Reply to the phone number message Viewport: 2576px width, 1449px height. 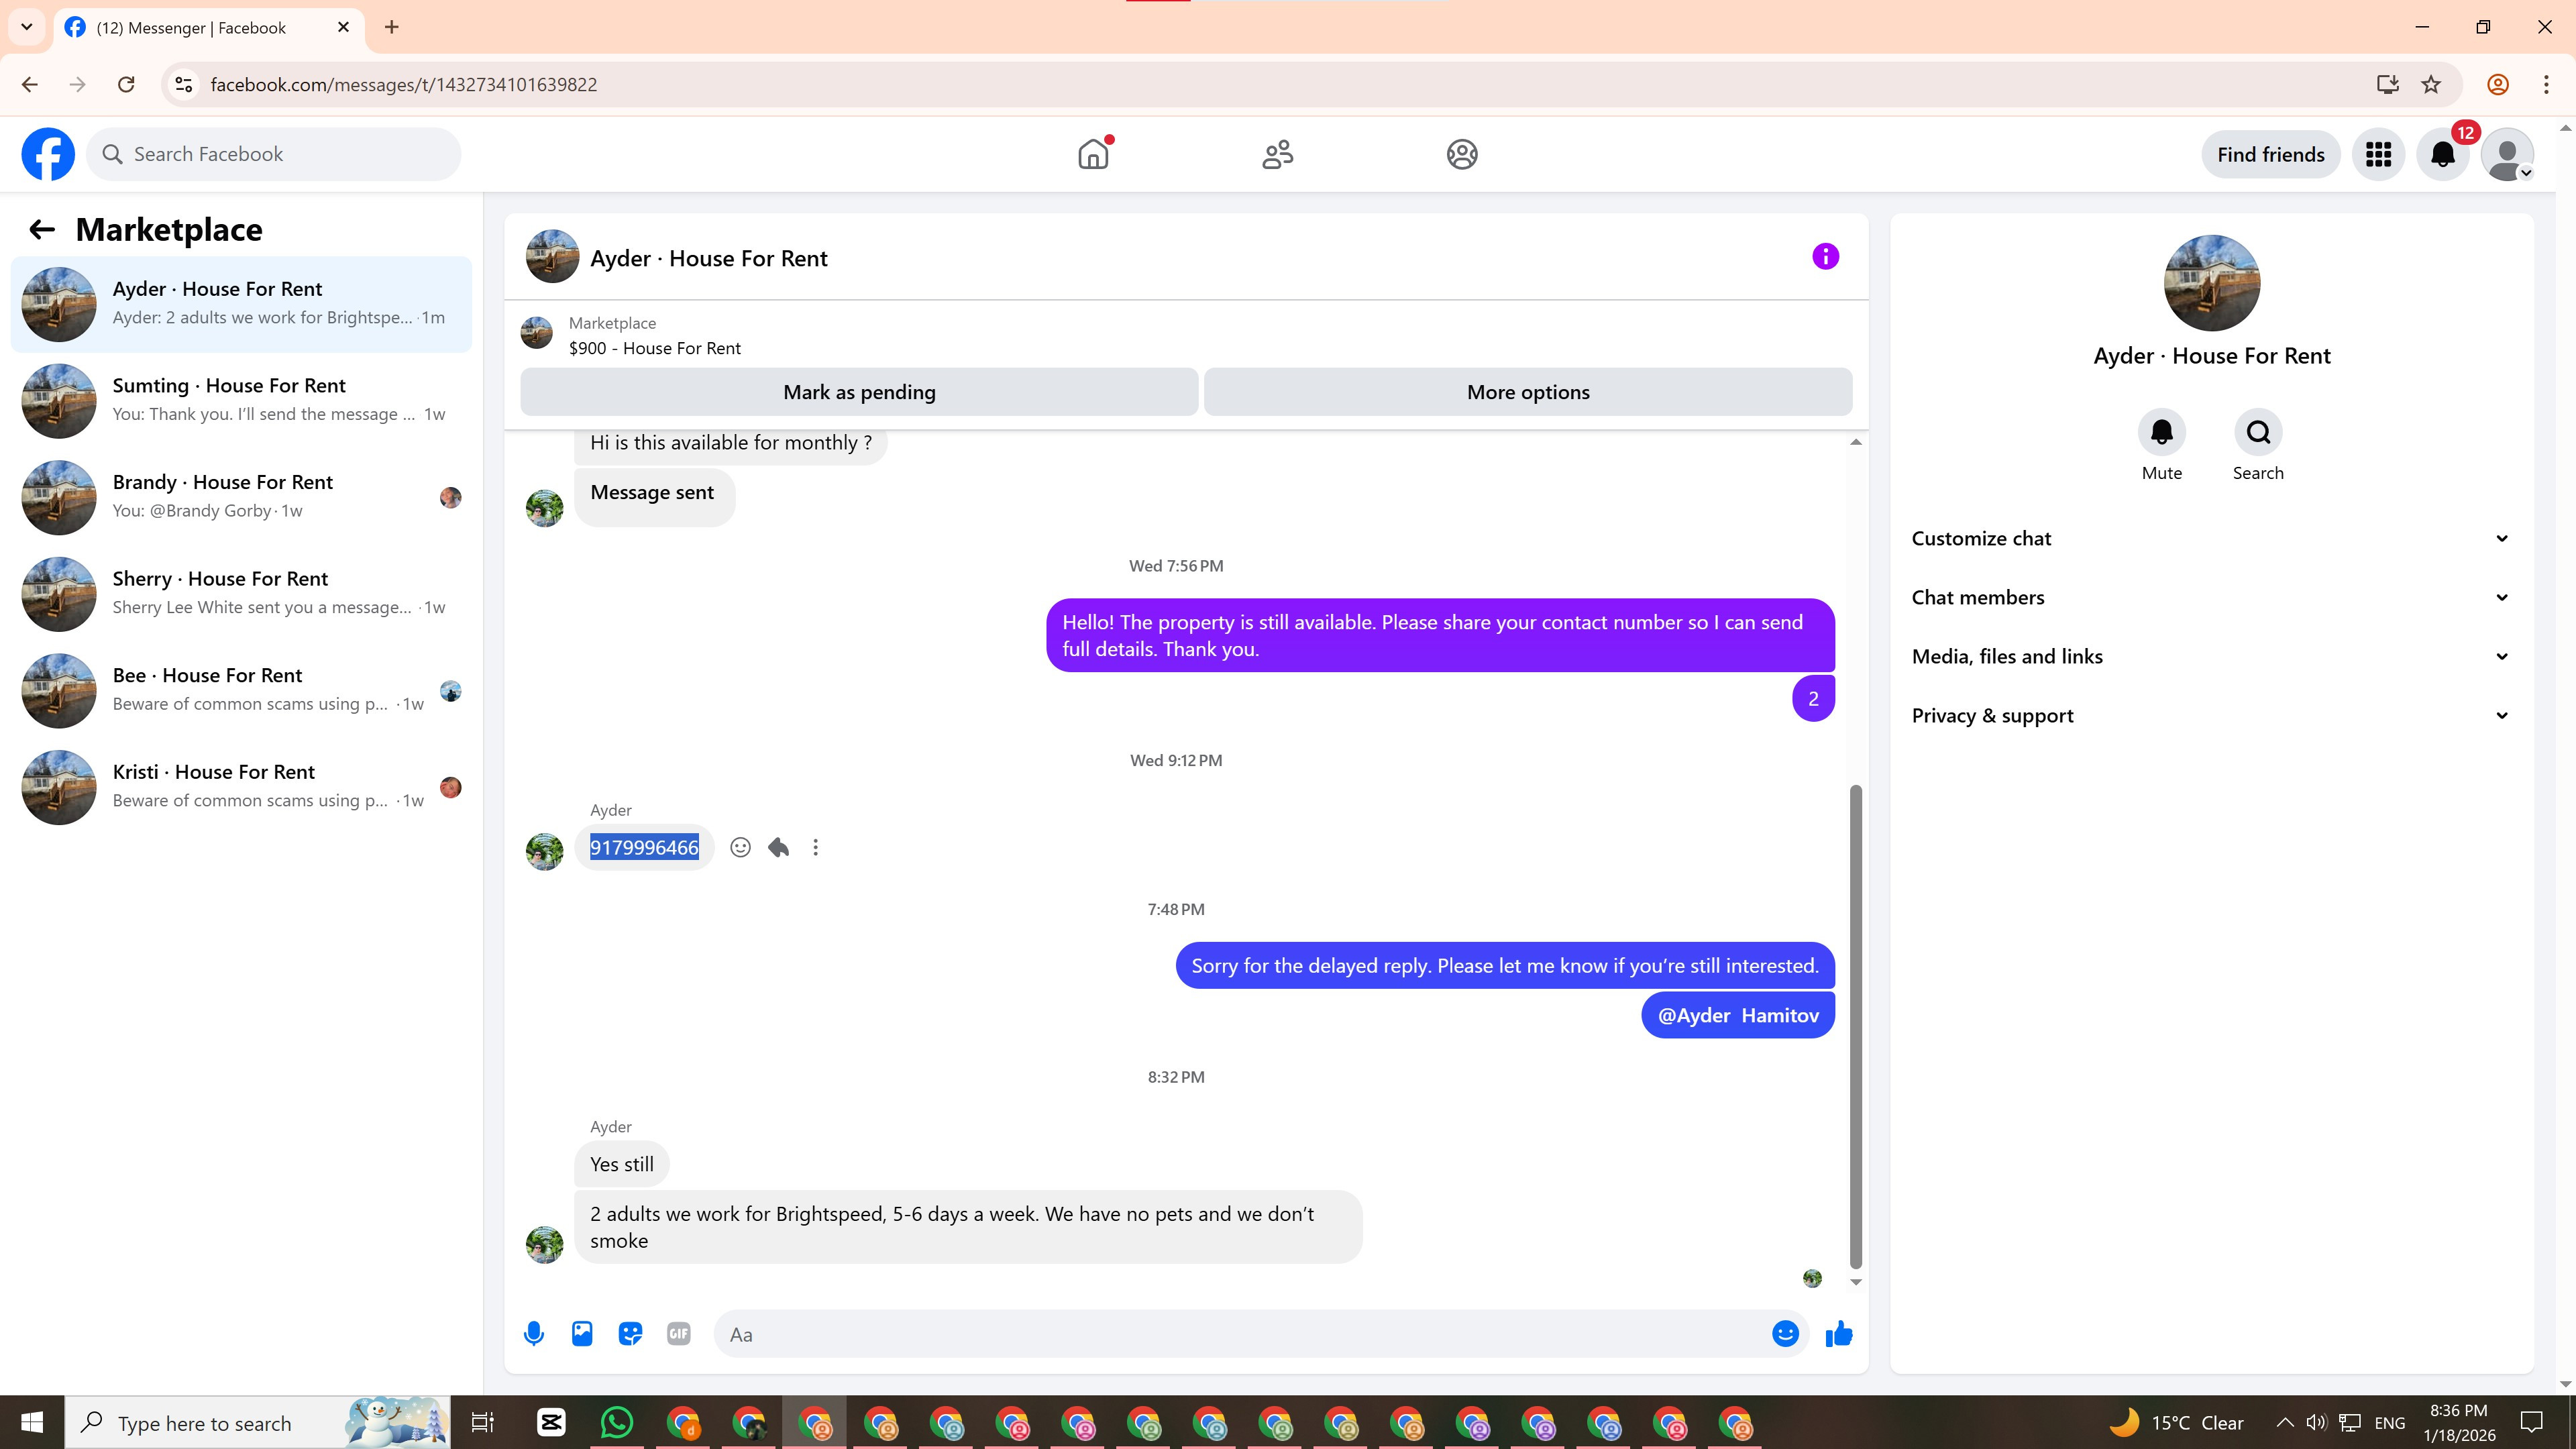point(778,847)
